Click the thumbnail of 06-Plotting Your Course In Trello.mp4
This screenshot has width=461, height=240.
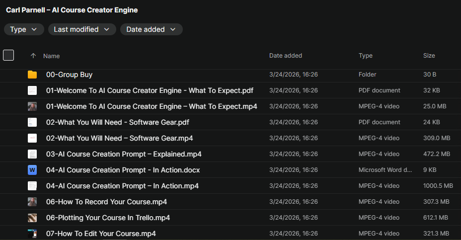tap(32, 218)
